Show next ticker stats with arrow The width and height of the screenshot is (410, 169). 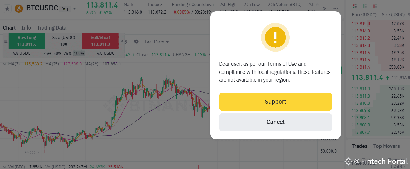(x=325, y=9)
